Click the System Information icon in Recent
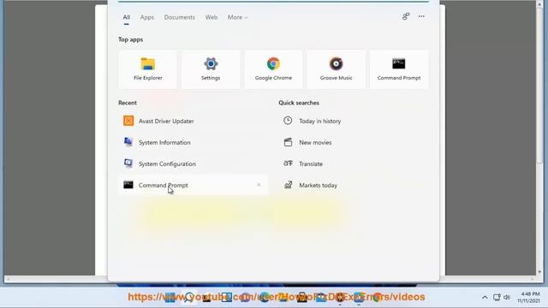This screenshot has height=308, width=548. (x=128, y=142)
